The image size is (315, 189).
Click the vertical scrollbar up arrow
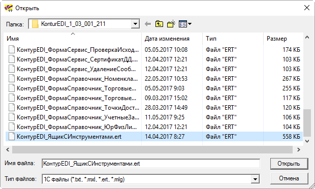coord(307,37)
